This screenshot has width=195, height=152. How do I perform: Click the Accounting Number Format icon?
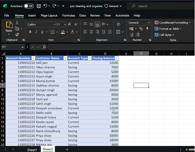(131, 29)
